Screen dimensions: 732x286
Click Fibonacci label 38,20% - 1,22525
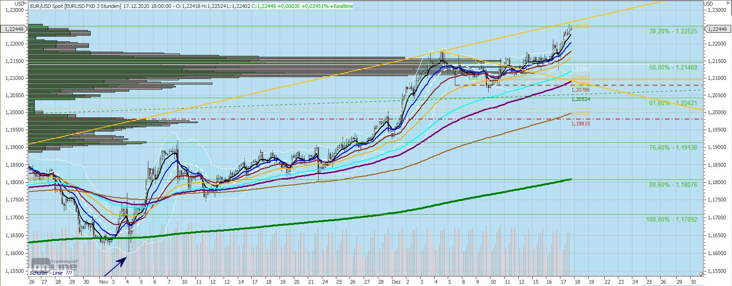[673, 31]
